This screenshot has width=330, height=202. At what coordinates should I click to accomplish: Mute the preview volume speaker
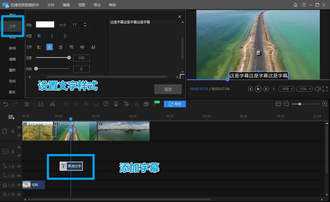click(318, 89)
